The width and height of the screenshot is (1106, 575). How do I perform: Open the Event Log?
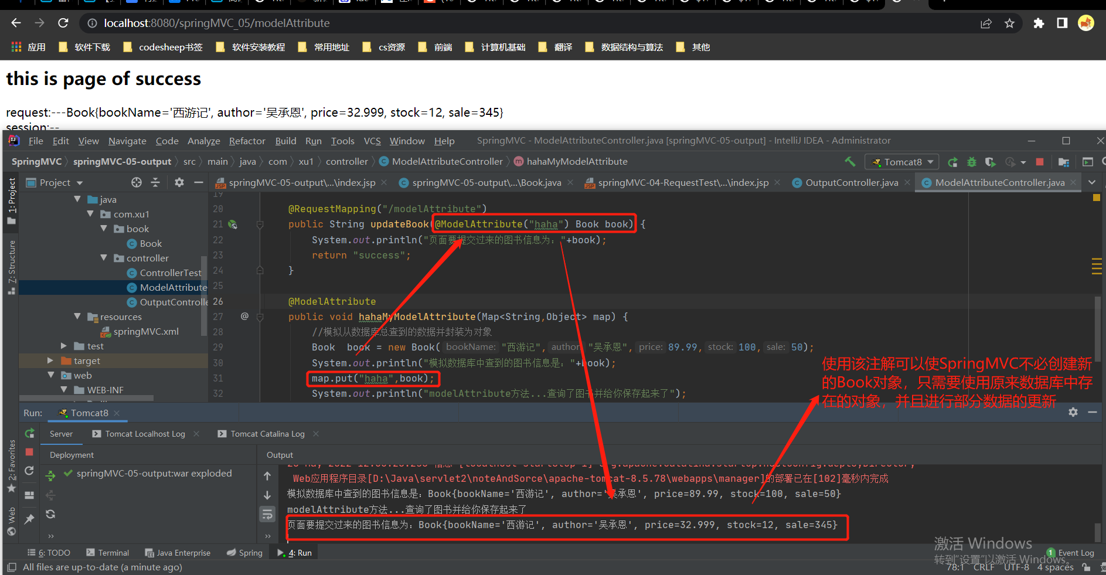[x=1070, y=553]
